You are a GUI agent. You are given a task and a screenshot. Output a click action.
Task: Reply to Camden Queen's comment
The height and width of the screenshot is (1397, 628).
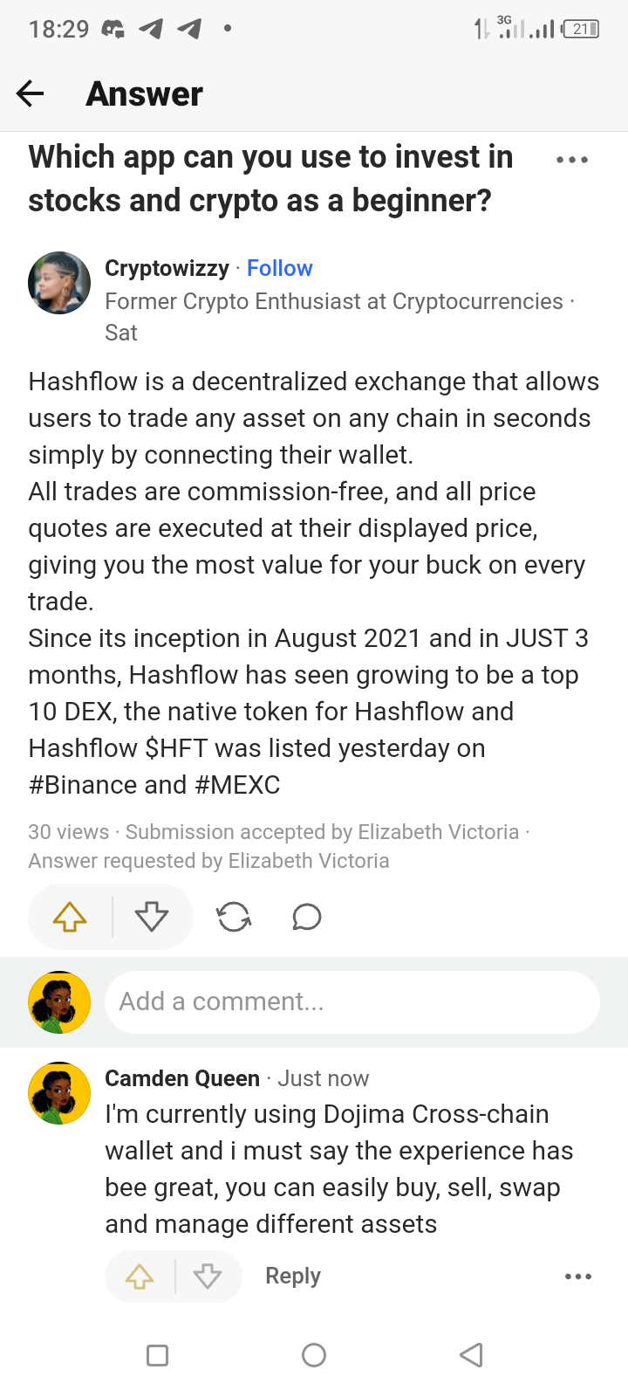click(293, 1276)
